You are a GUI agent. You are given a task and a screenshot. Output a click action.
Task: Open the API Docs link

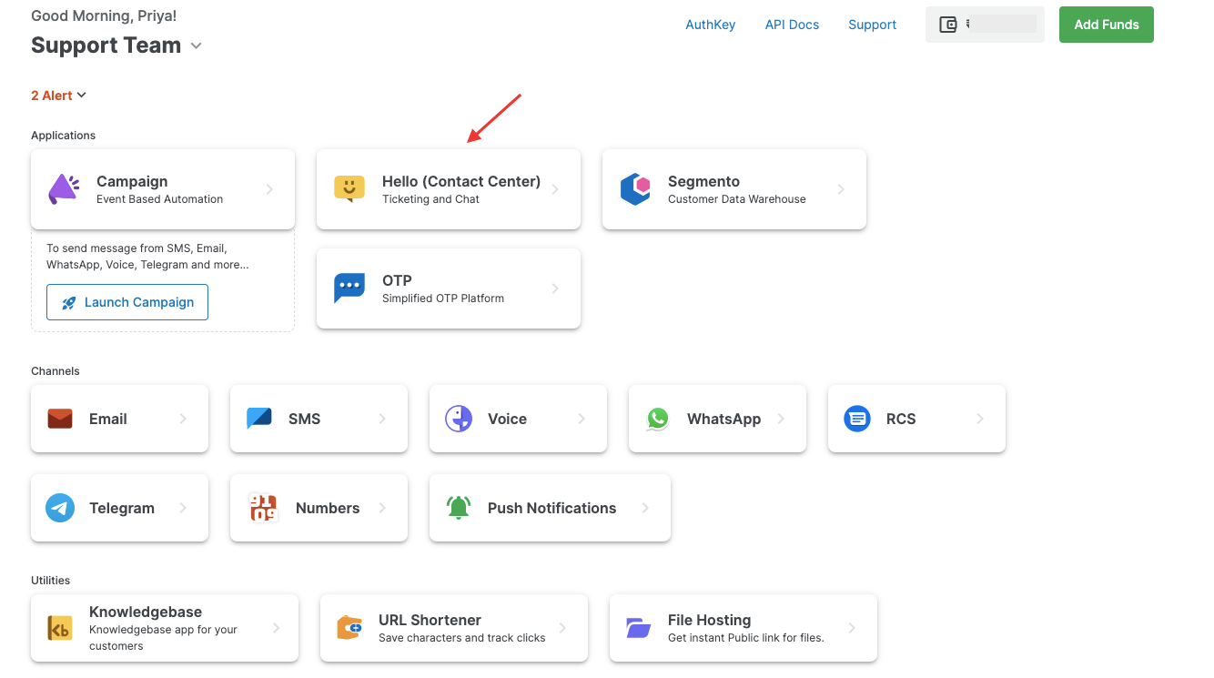click(792, 25)
